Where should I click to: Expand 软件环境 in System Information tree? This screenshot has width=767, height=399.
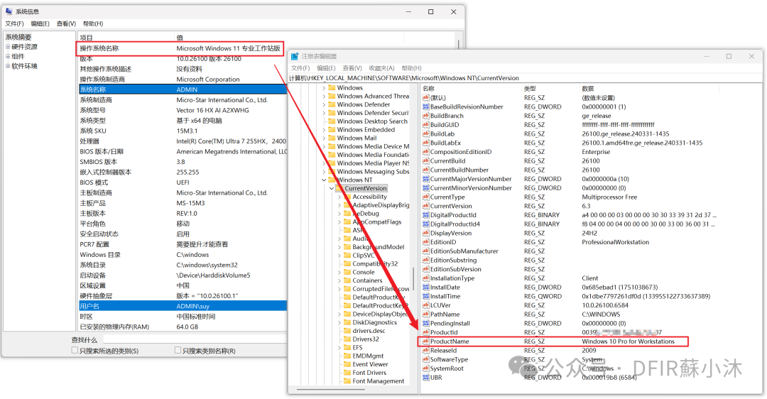tap(8, 66)
